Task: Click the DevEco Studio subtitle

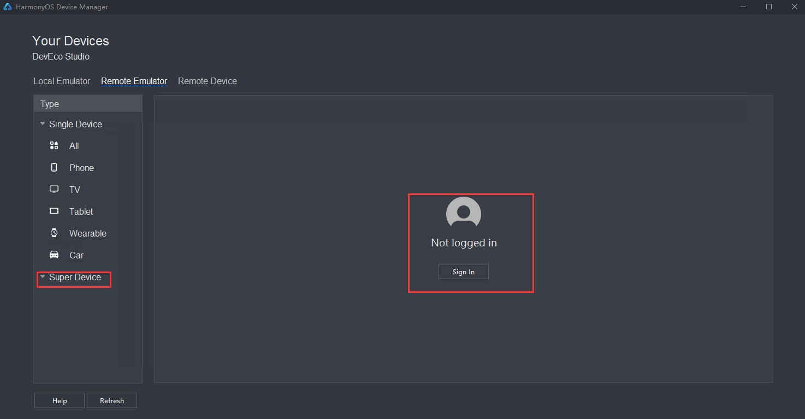Action: (x=61, y=56)
